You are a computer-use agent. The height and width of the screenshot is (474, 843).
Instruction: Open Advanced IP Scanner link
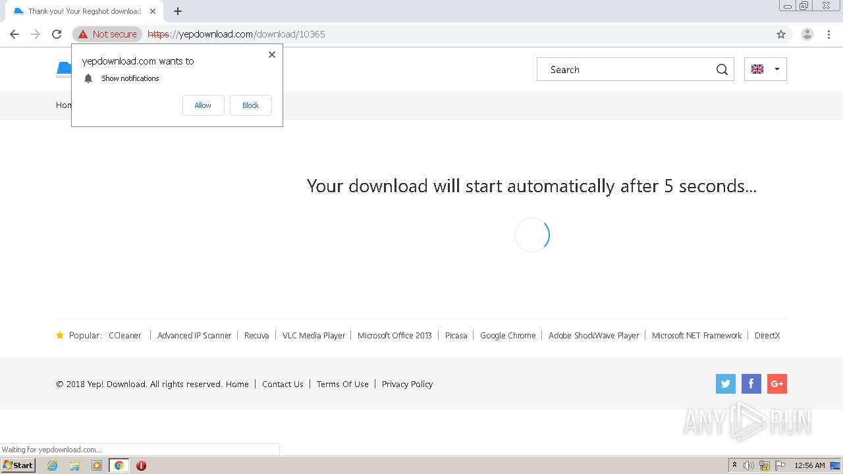coord(194,335)
